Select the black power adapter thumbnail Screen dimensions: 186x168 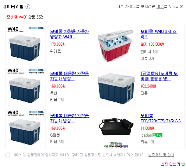(116, 129)
